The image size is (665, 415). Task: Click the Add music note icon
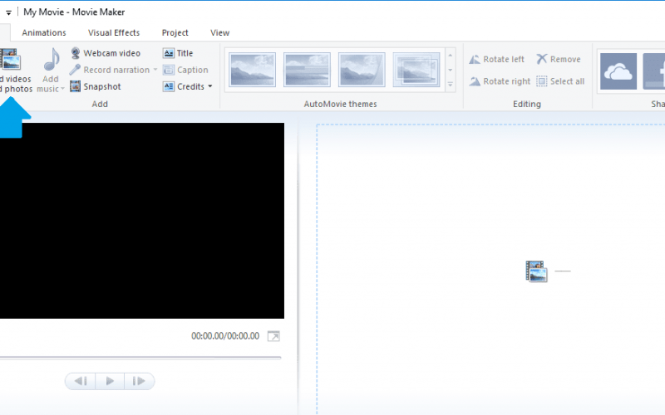click(52, 59)
